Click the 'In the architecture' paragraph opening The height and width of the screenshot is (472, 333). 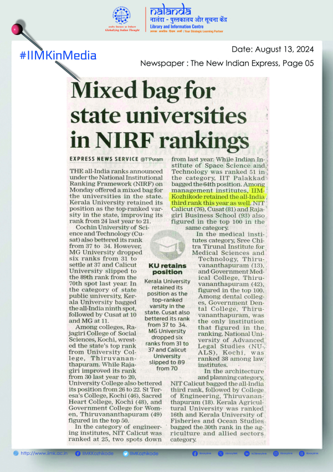(234, 371)
